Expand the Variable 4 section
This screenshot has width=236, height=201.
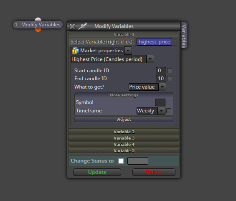click(x=124, y=145)
